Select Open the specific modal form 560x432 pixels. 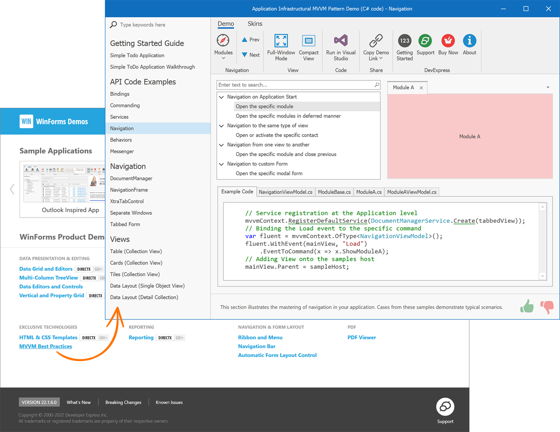click(x=269, y=173)
